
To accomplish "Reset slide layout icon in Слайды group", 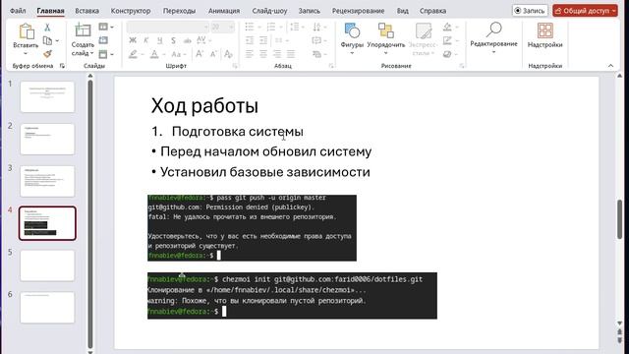I will coord(103,40).
